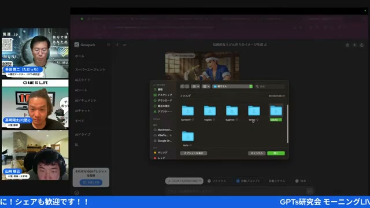Select ダウンロード in dialog sidebar
370x208 pixels.
coord(163,101)
